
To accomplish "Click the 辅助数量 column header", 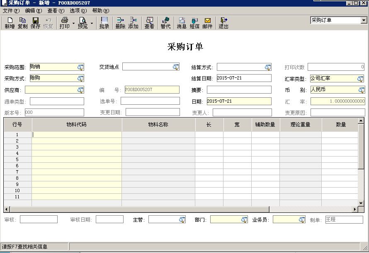I will 265,124.
